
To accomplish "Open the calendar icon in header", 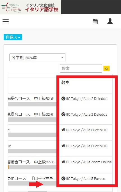I will [95, 22].
